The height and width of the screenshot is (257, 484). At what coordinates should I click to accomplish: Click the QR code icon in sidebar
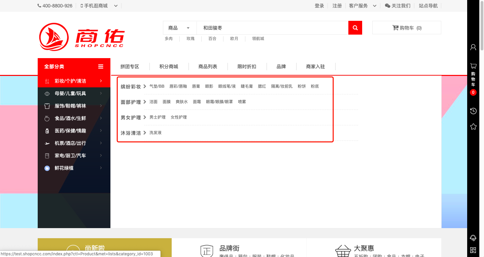coord(473,250)
